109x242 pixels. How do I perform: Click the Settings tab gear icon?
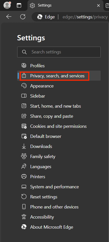[x=32, y=6]
